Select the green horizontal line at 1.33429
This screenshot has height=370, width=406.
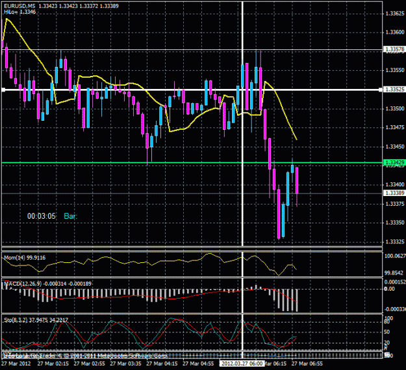click(x=192, y=163)
